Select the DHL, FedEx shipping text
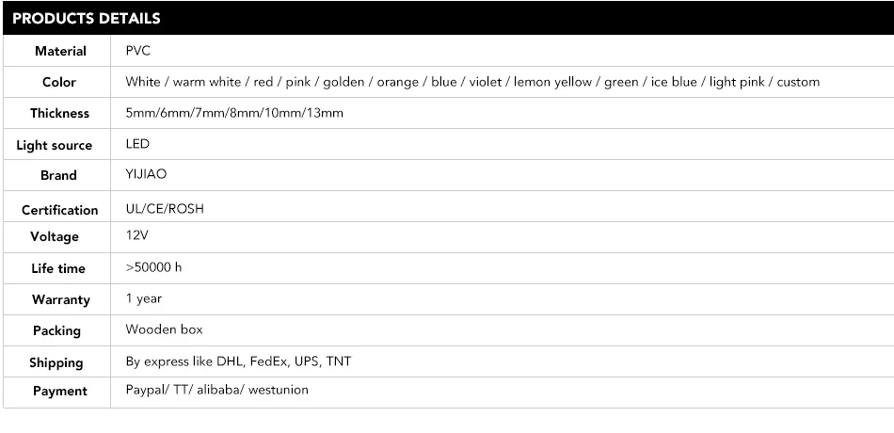Screen dimensions: 894x433 click(239, 361)
